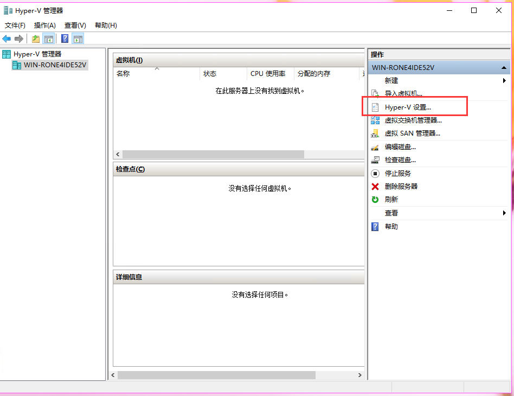Click the Hyper-V 管理器 title bar icon
The width and height of the screenshot is (514, 396).
coord(8,10)
